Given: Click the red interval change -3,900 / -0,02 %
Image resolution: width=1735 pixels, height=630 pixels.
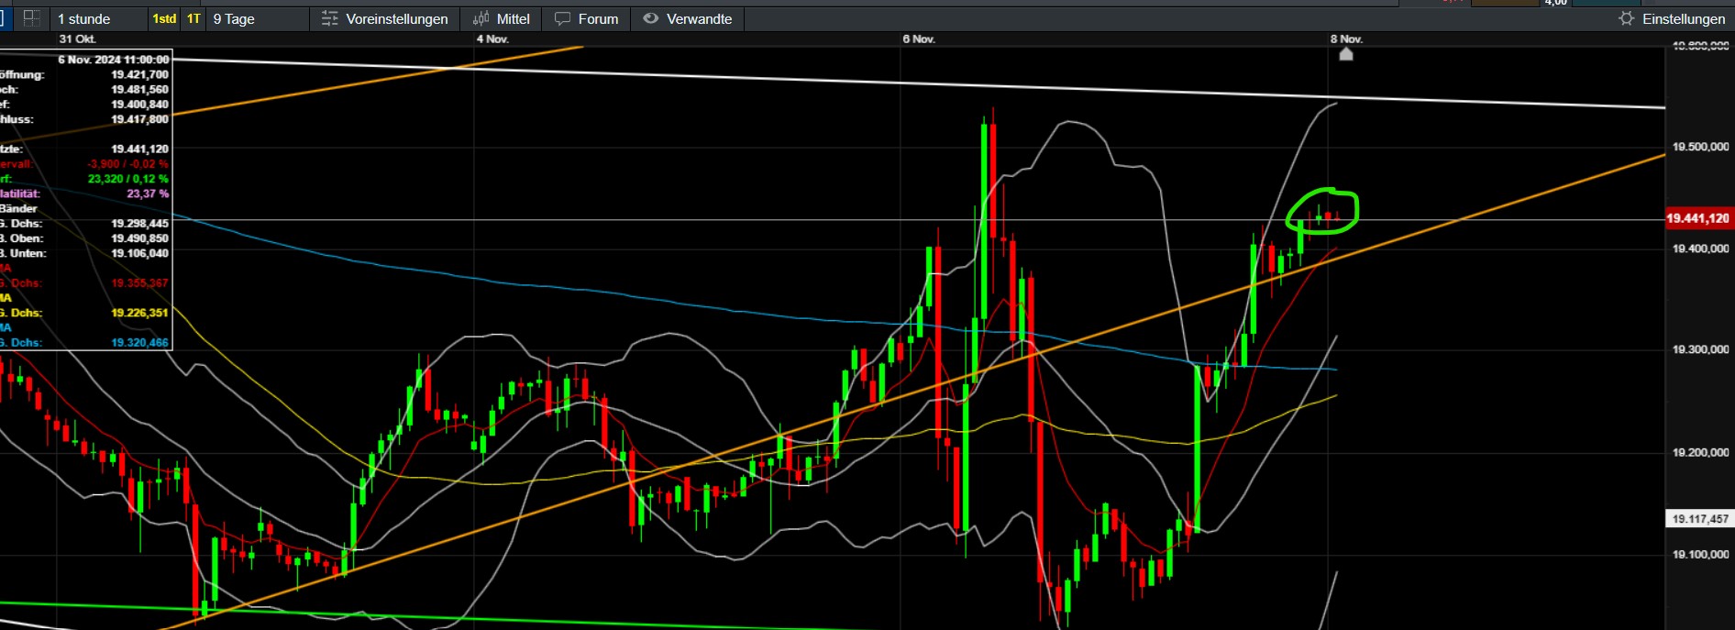Looking at the screenshot, I should coord(128,164).
